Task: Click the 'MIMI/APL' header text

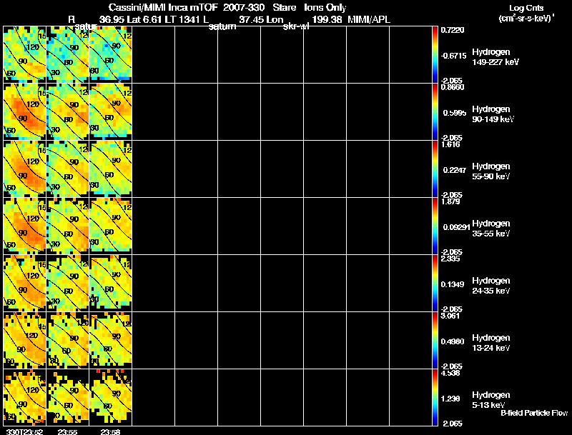Action: pos(369,20)
